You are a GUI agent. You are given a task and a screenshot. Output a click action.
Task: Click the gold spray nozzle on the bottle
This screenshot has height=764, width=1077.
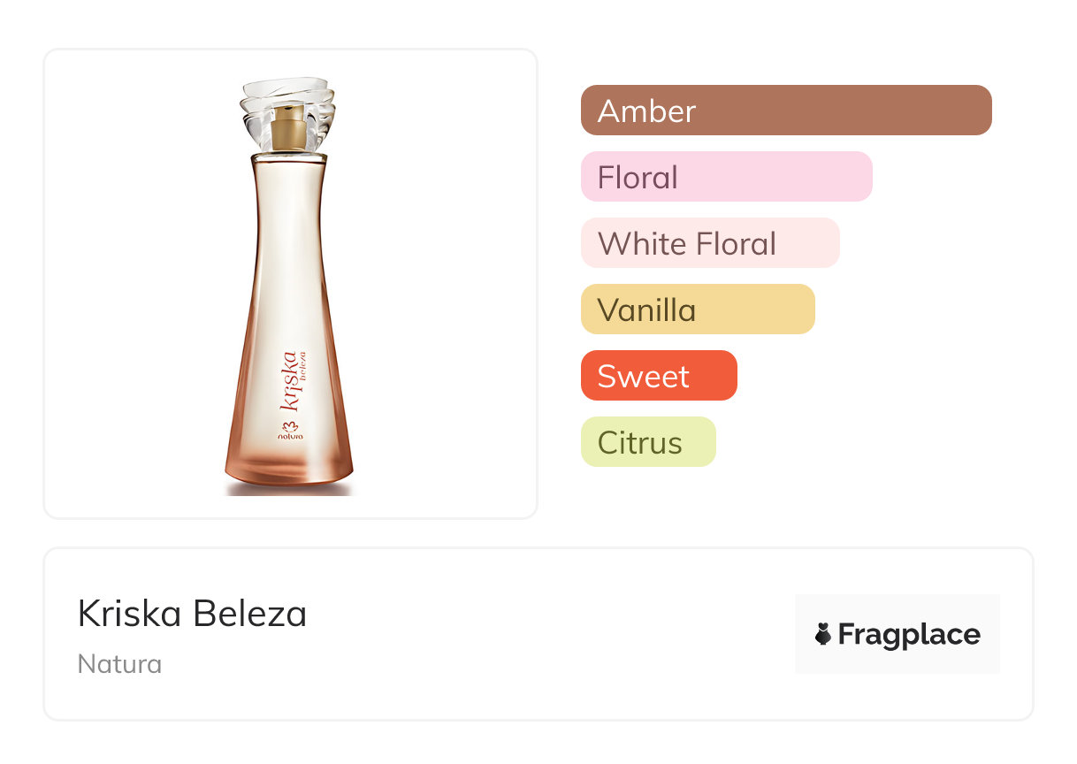tap(287, 128)
